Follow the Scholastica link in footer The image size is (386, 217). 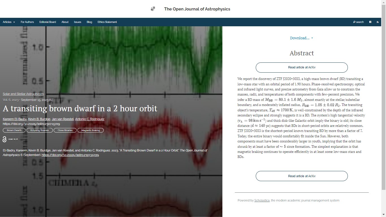[262, 200]
